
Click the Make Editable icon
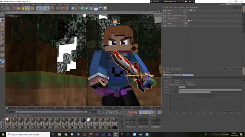pyautogui.click(x=2, y=14)
